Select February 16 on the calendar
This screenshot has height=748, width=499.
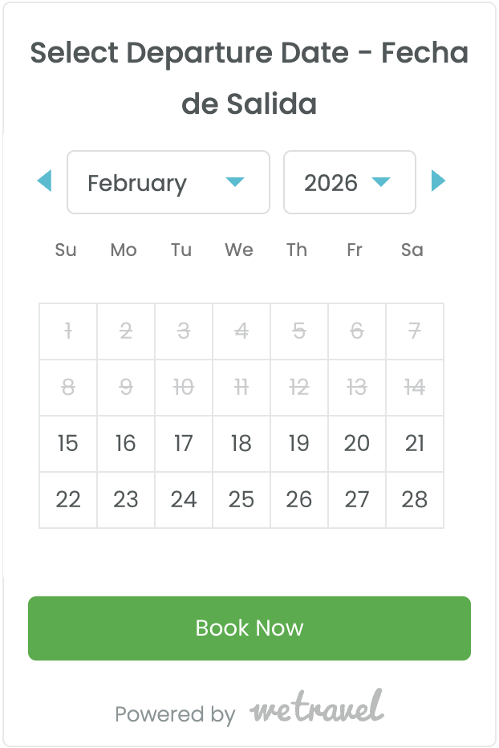point(126,444)
